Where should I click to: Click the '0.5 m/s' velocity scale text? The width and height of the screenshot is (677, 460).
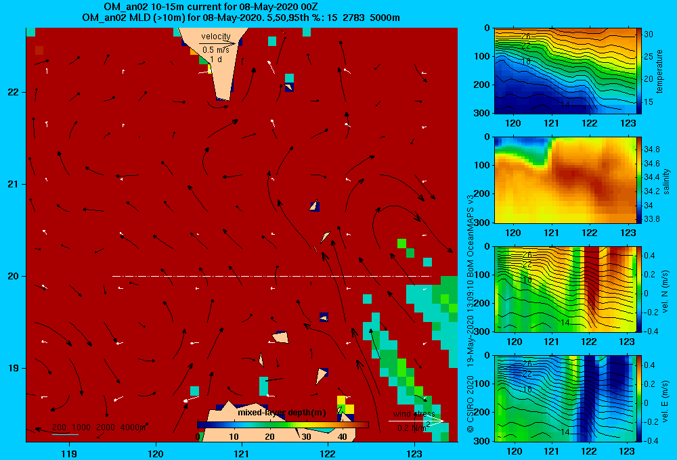click(x=216, y=50)
